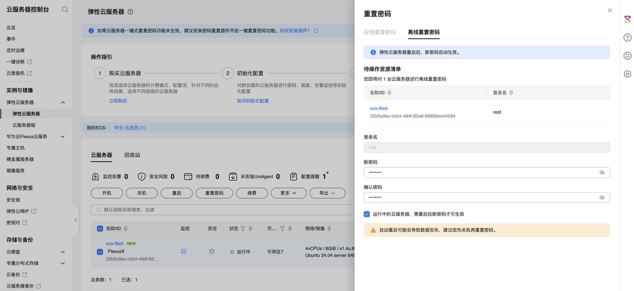Select the 云服务器 tab
Image resolution: width=634 pixels, height=291 pixels.
[102, 155]
